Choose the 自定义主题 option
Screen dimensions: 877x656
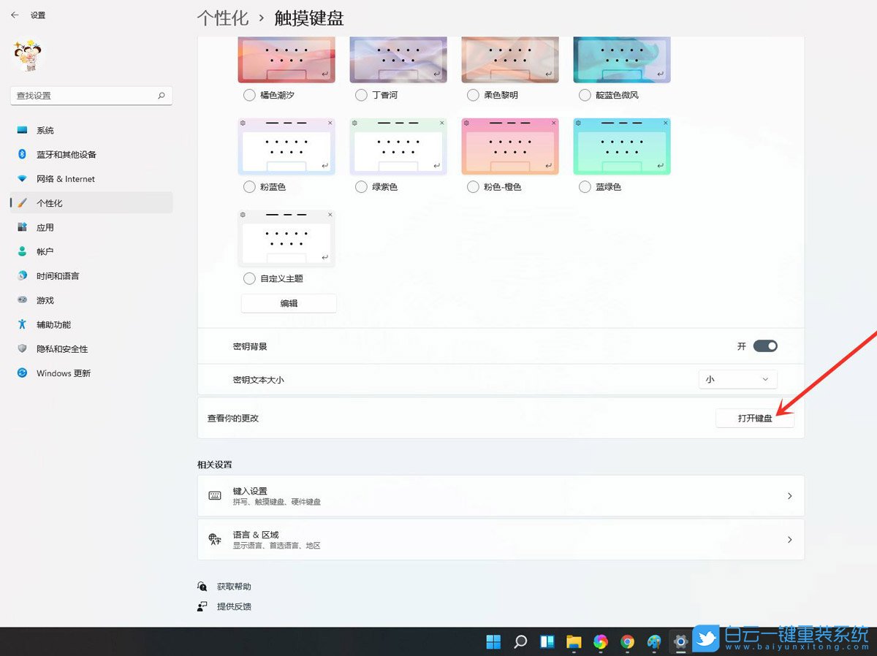[248, 278]
